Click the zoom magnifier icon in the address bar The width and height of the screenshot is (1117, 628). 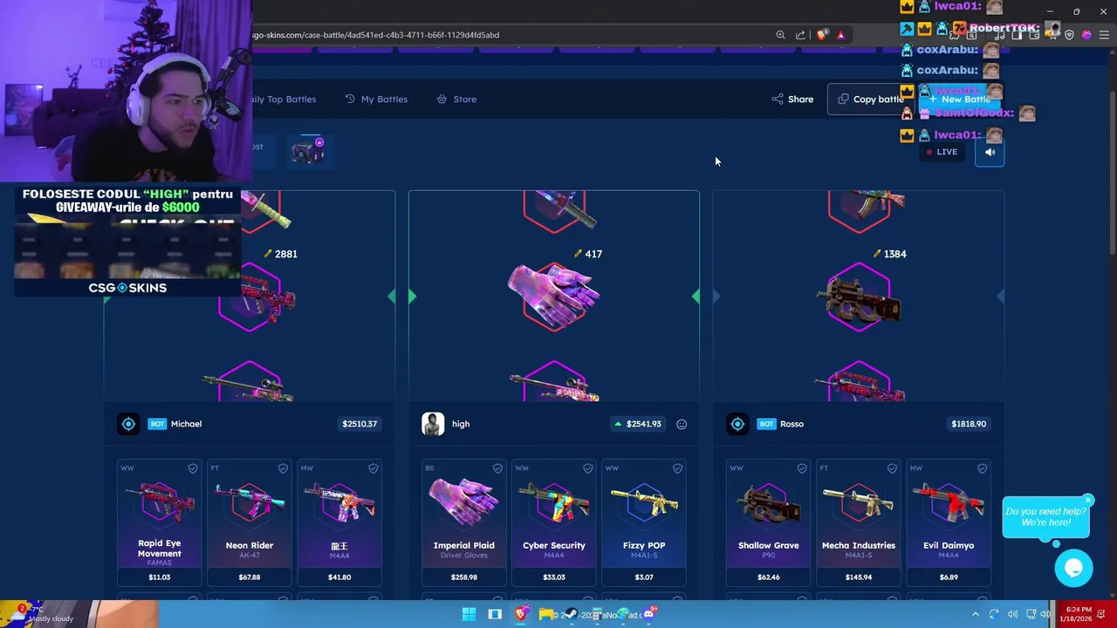click(x=780, y=35)
